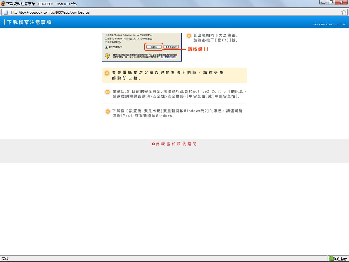Click the orange step 01 bullet
349x262 pixels.
point(189,36)
